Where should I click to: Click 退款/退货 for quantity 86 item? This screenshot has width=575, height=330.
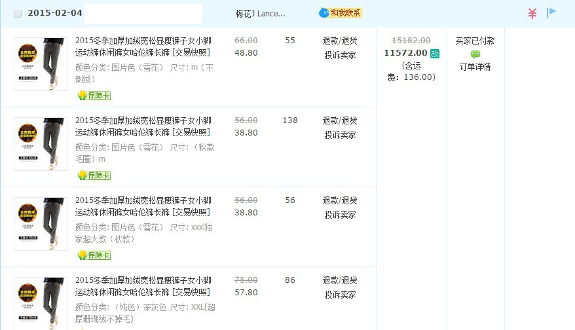340,280
